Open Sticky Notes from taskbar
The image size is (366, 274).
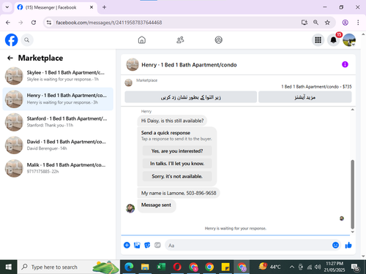tap(225, 267)
